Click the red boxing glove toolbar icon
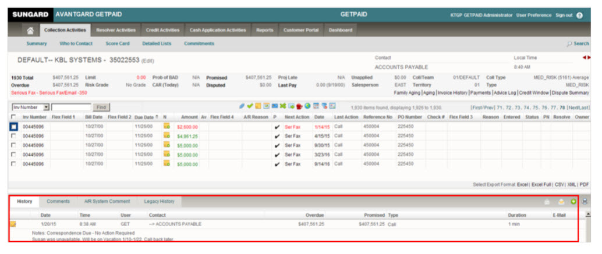602x254 pixels. tap(299, 106)
